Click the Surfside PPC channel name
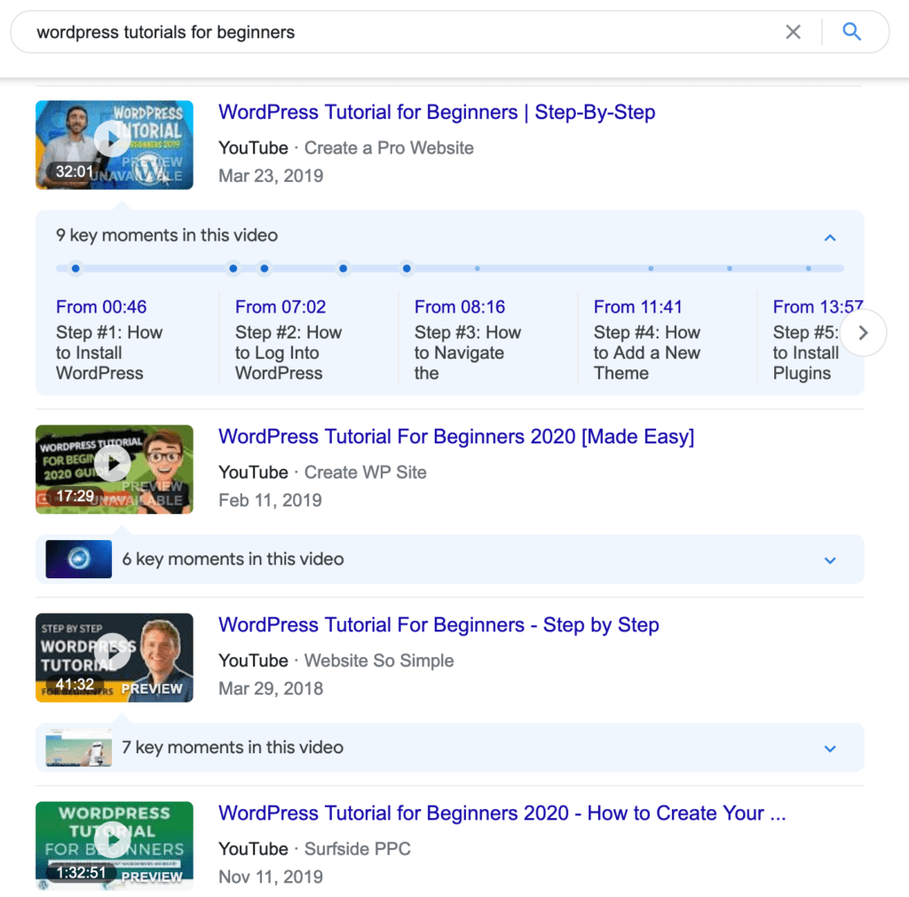This screenshot has height=897, width=909. (358, 849)
